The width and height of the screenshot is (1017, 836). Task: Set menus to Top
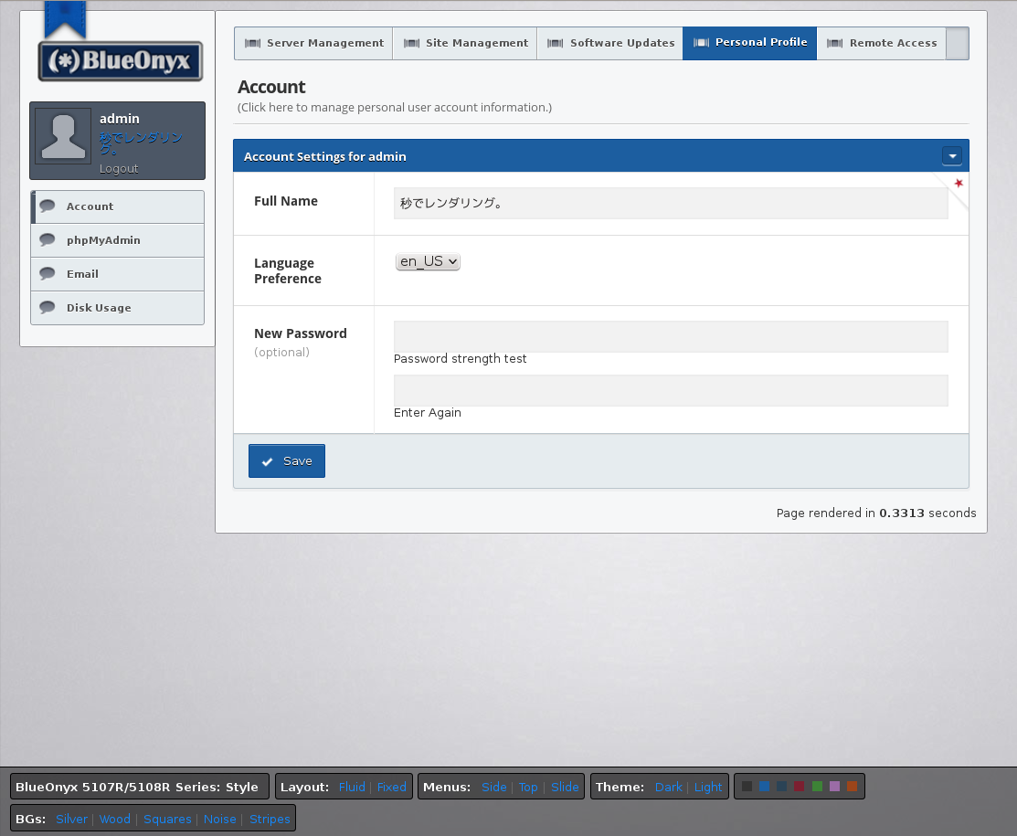tap(528, 787)
